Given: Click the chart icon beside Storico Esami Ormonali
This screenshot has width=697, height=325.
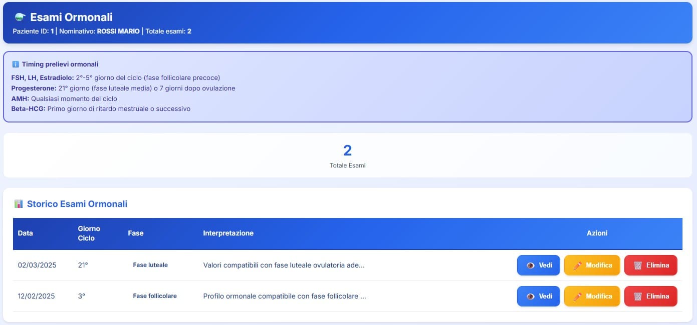Looking at the screenshot, I should (19, 204).
